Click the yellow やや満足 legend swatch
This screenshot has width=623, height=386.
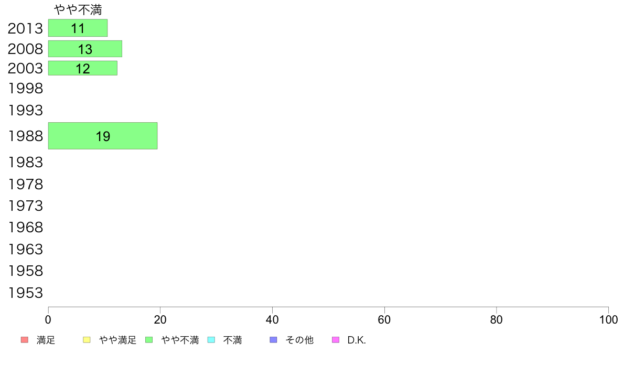tap(87, 340)
